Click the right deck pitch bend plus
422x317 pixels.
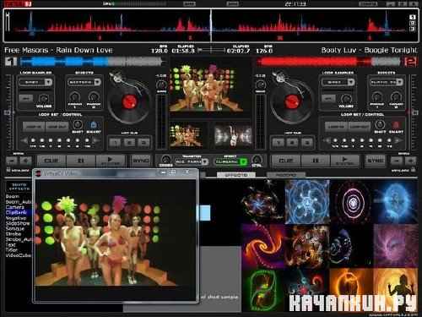tap(410, 161)
